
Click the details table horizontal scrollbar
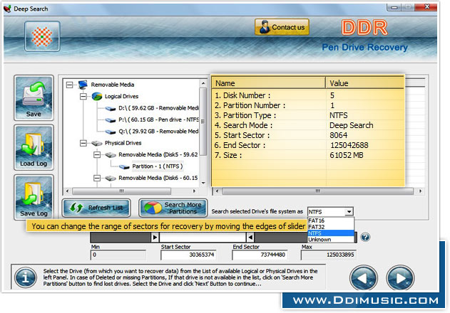[x=317, y=191]
